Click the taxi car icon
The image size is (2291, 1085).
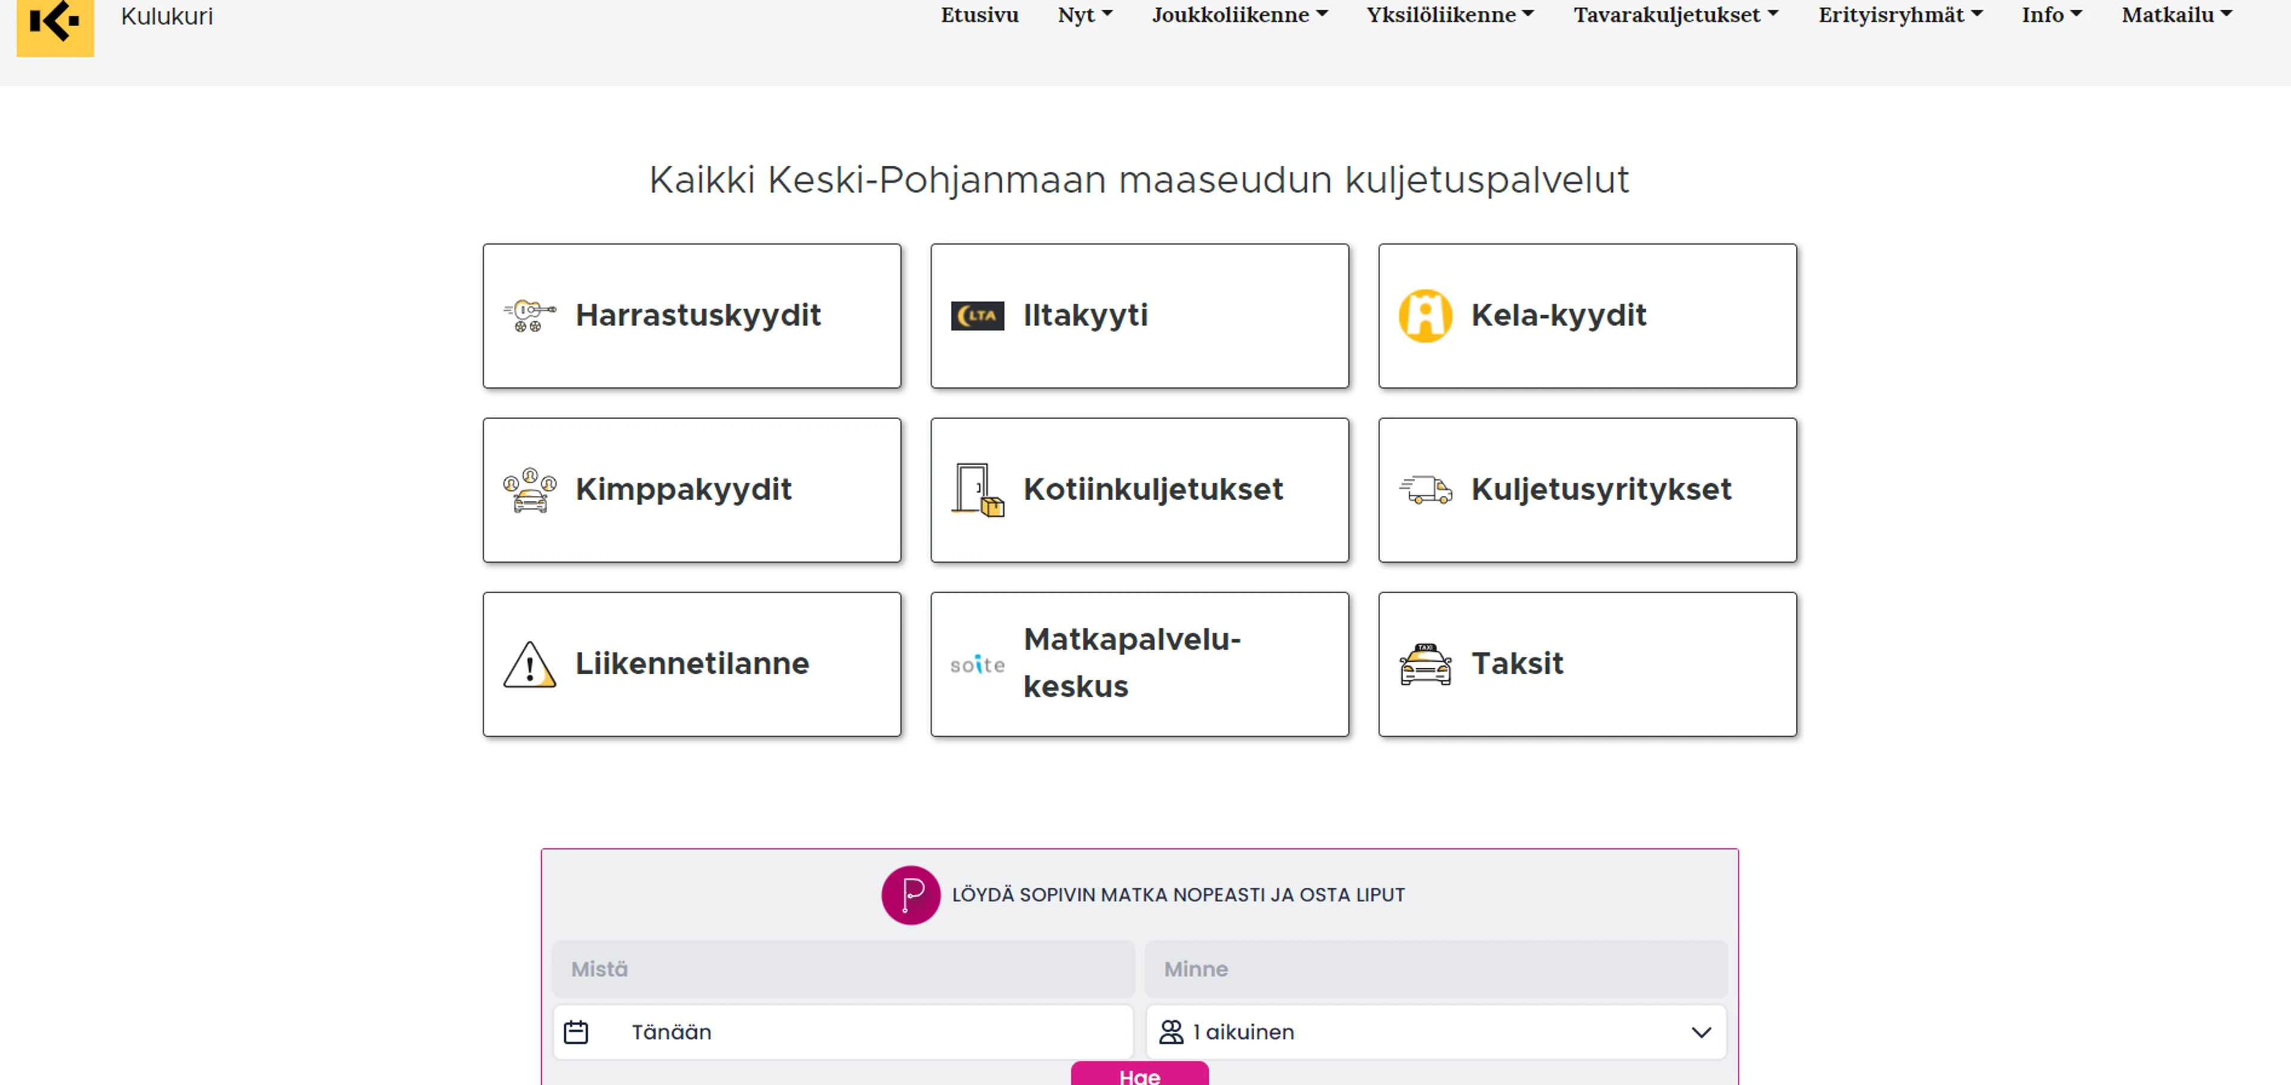(x=1425, y=664)
